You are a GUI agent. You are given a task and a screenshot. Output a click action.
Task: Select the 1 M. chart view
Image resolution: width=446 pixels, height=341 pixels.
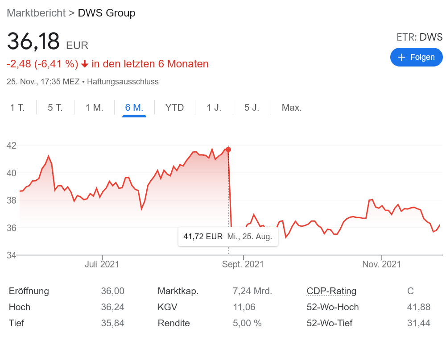click(x=94, y=107)
